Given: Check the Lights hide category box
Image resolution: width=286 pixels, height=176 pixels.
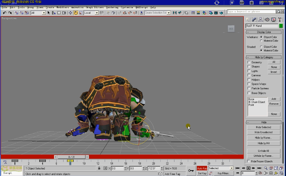Looking at the screenshot, I should (x=249, y=71).
